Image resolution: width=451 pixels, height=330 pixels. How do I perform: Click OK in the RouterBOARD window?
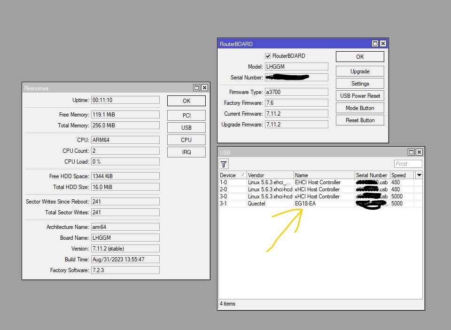(360, 56)
